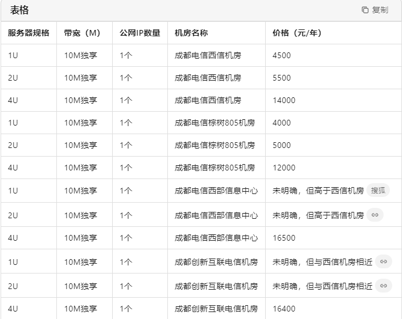Click the copy icon next to 复制
This screenshot has width=402, height=319.
[x=365, y=10]
